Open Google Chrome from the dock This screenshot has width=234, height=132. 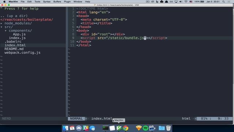point(125,128)
